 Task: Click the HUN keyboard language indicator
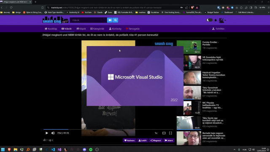pos(244,149)
